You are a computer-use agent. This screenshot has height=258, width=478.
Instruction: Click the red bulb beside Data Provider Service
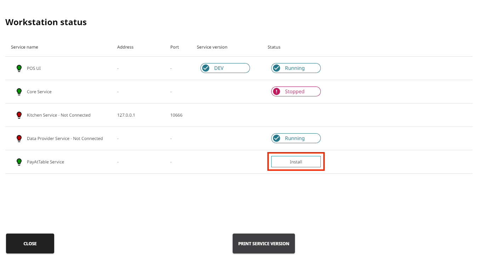click(19, 138)
